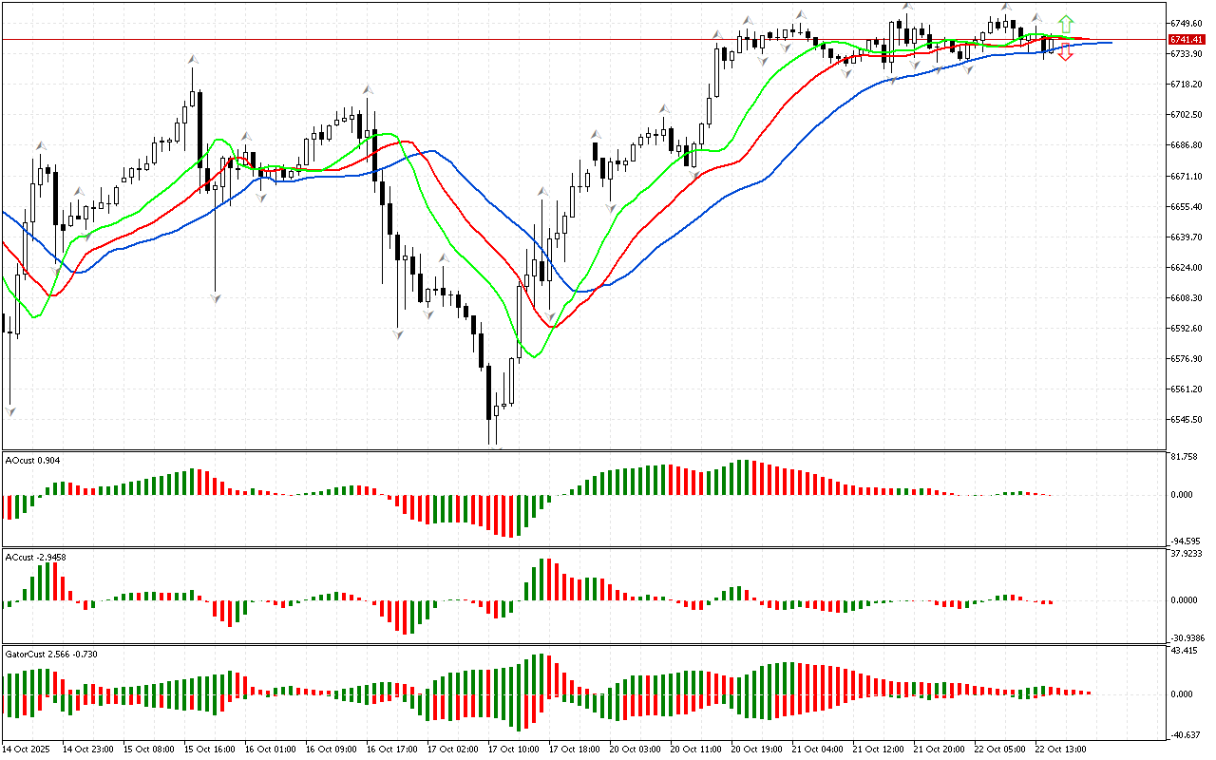
Task: Click the 6749.60 price scale value
Action: [x=1187, y=23]
